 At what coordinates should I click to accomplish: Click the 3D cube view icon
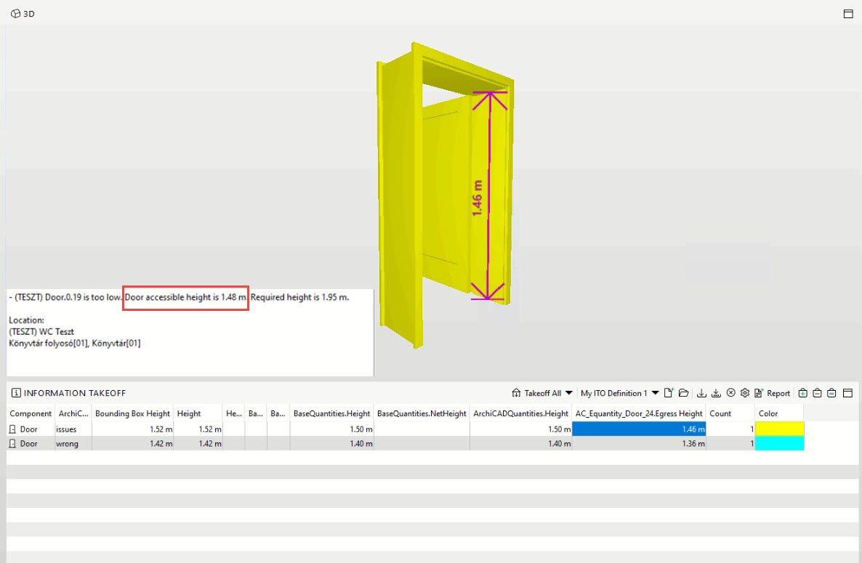[x=15, y=14]
